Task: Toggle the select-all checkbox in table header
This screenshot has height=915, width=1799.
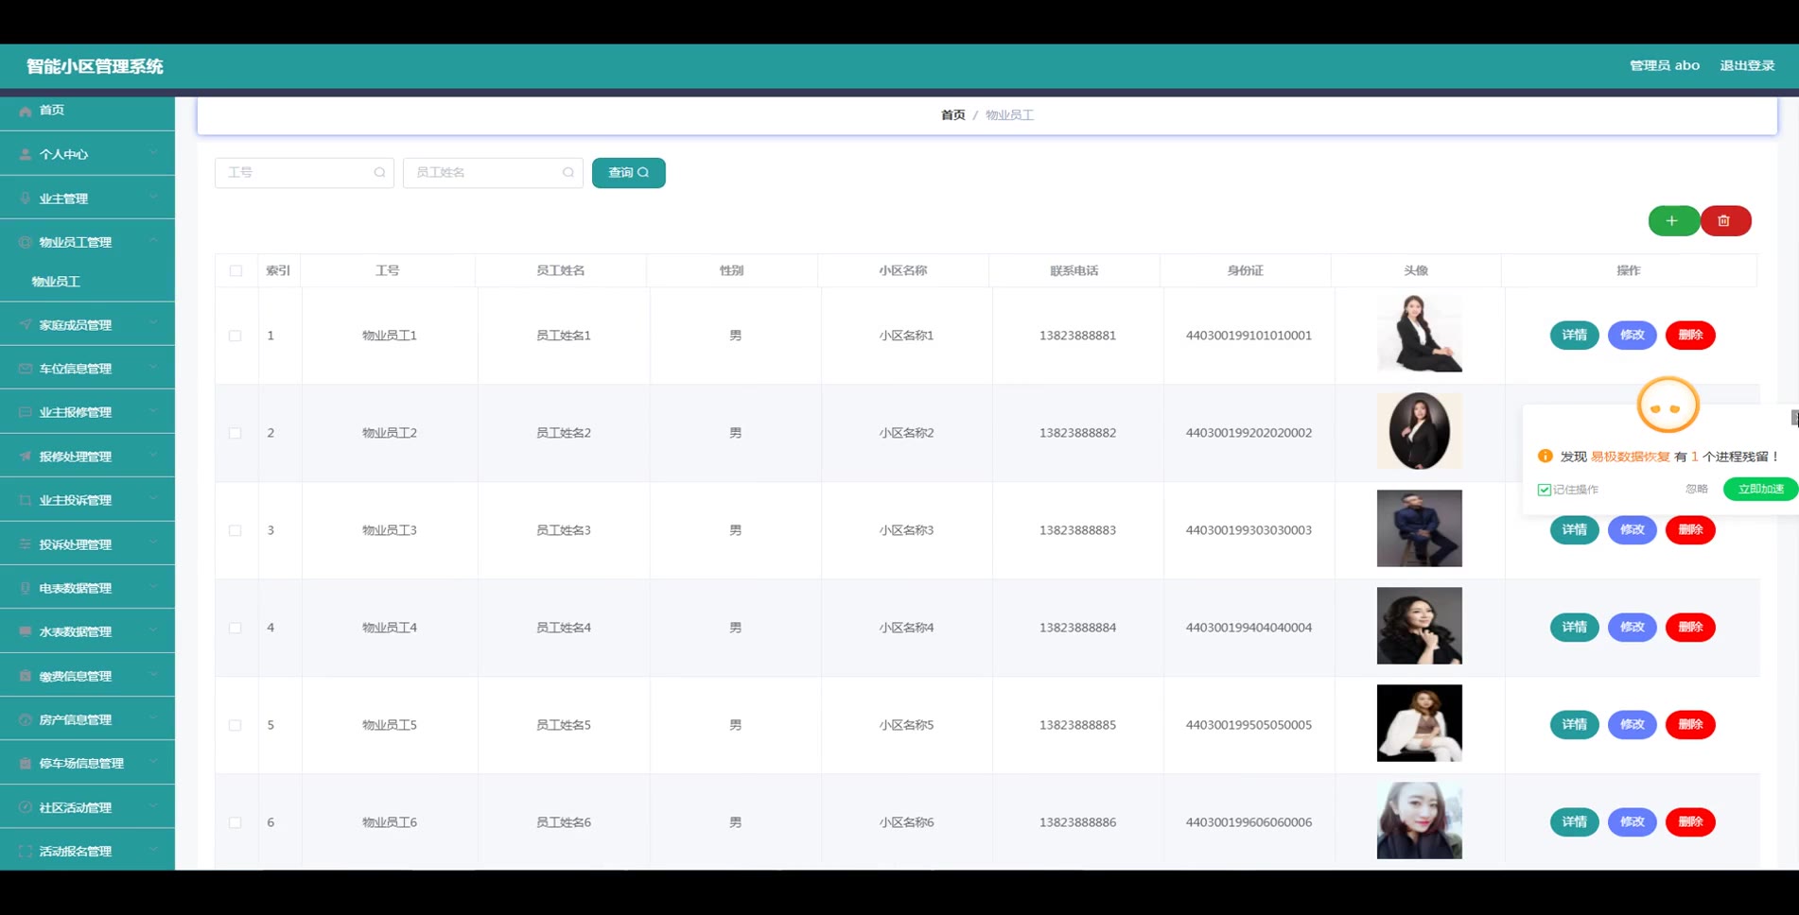Action: [236, 270]
